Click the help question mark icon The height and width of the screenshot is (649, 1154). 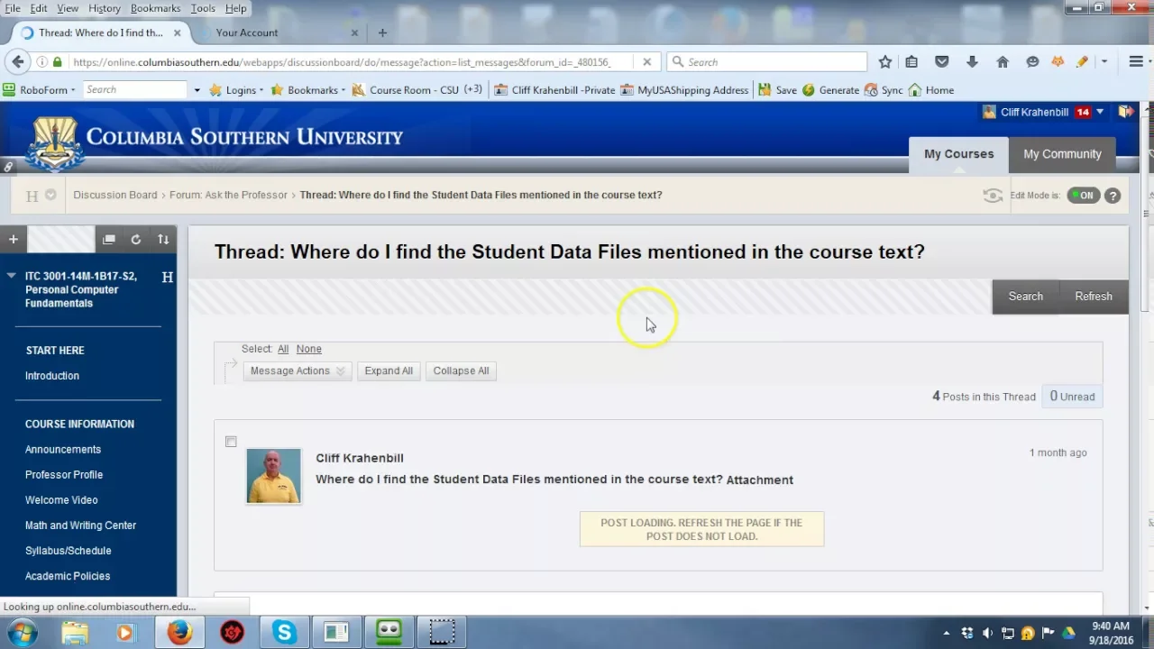[1113, 196]
